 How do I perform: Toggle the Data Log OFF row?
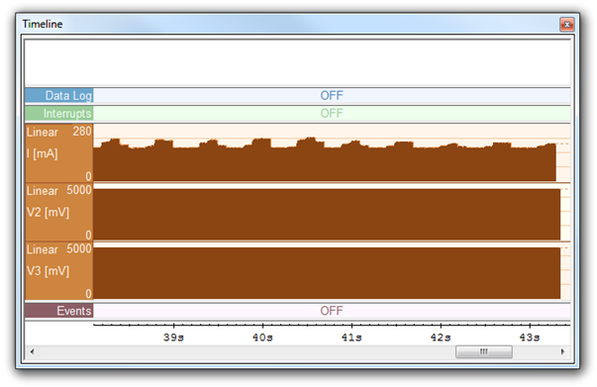click(x=332, y=95)
